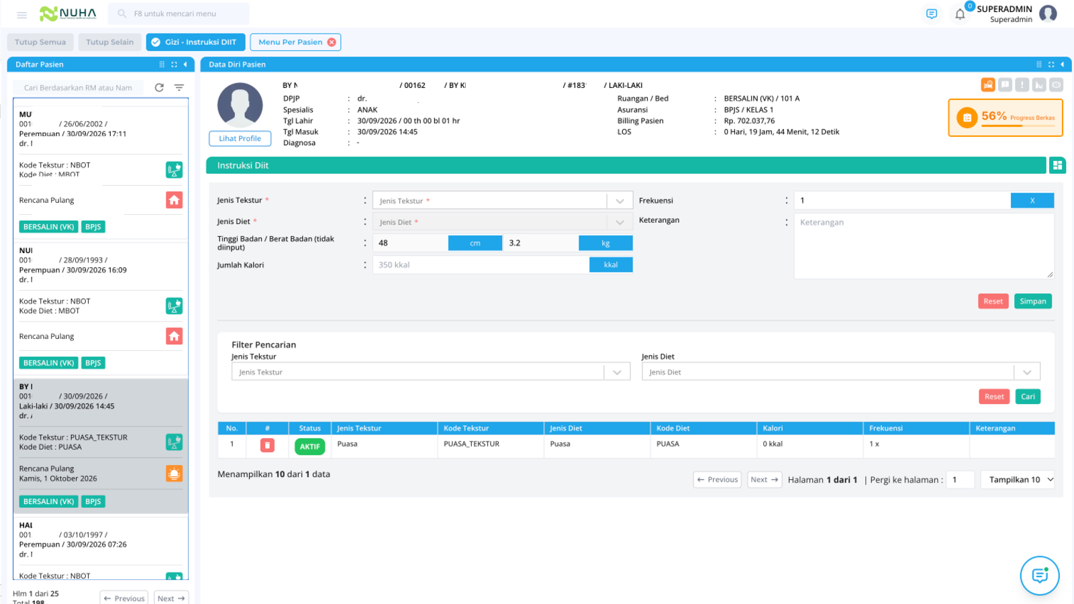
Task: Open the Lihat Profile link
Action: 240,138
